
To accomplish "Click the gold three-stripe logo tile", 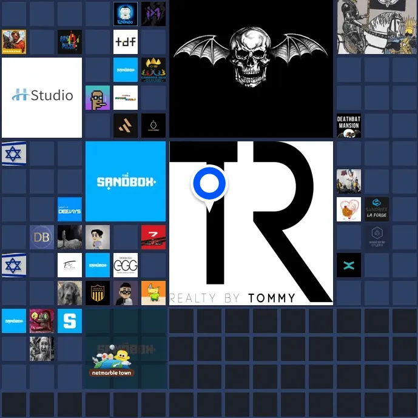I will point(126,126).
